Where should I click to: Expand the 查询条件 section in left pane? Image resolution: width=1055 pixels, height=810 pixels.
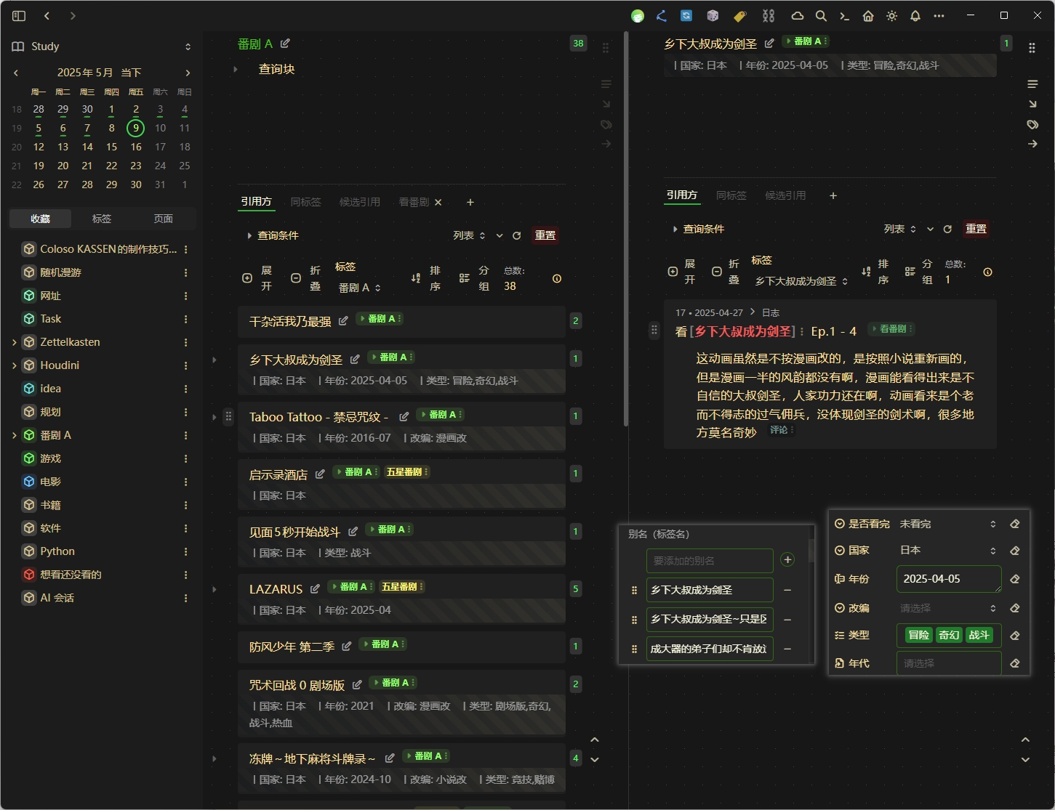(273, 235)
